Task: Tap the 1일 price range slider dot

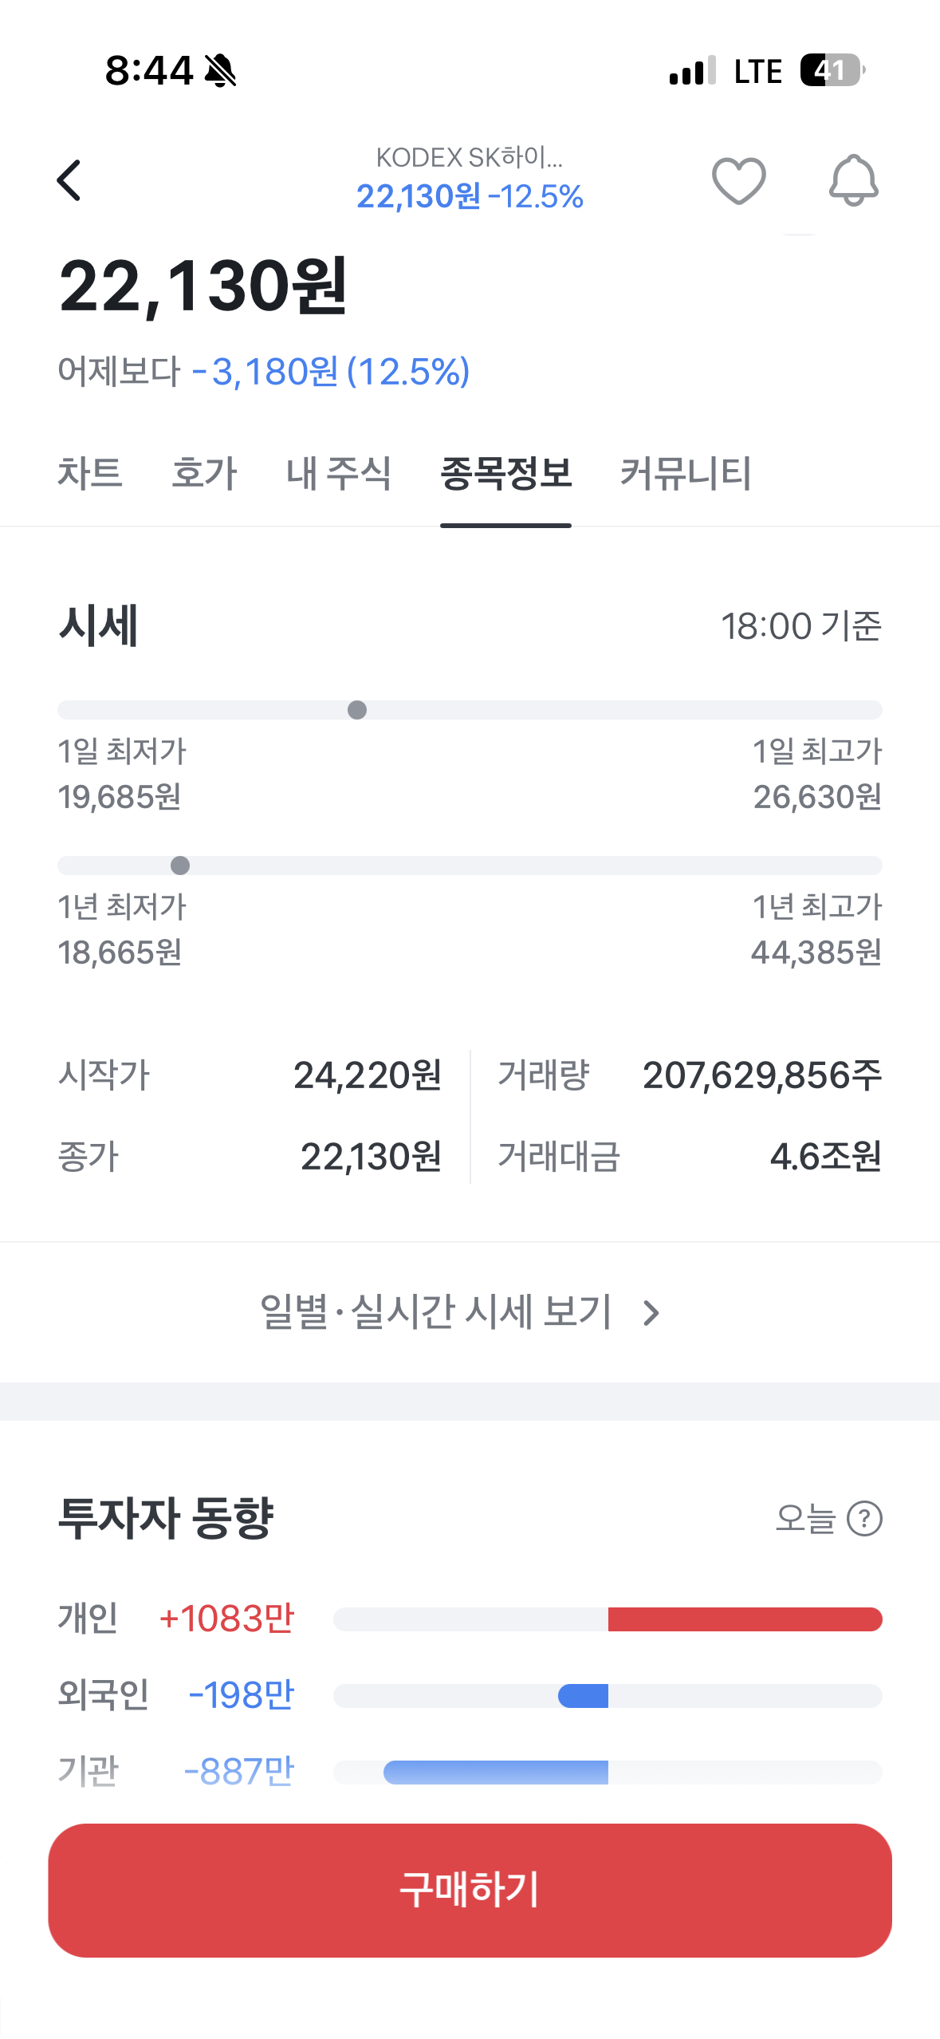Action: tap(357, 710)
